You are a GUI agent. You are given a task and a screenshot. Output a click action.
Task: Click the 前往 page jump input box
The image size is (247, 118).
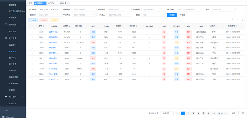[x=239, y=113]
